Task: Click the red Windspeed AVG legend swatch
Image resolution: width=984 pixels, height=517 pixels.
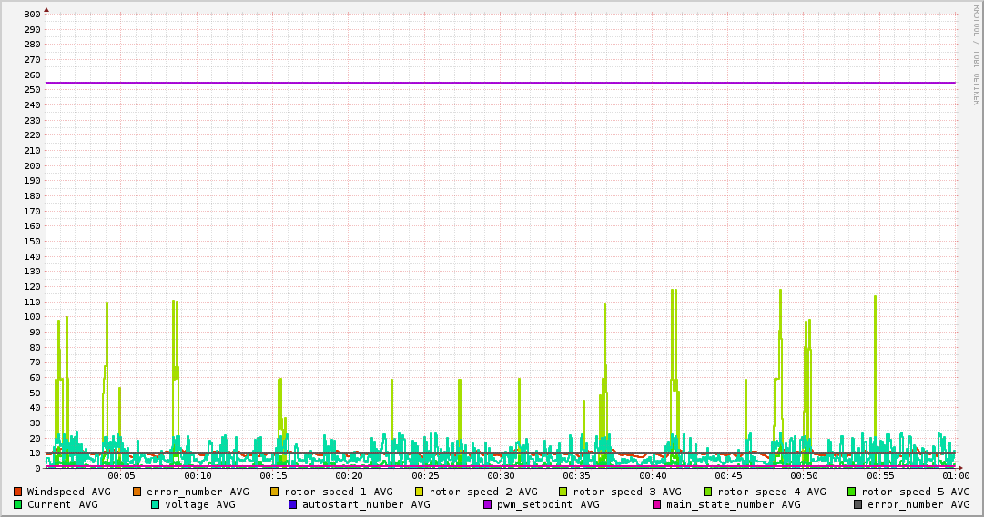Action: pos(17,492)
